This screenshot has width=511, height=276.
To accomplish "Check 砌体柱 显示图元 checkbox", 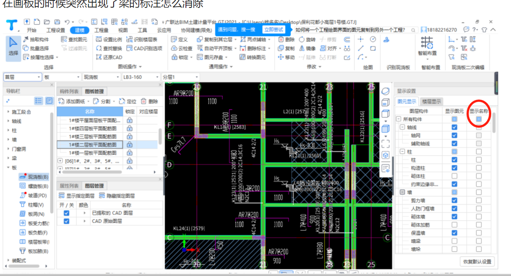I will [x=454, y=176].
